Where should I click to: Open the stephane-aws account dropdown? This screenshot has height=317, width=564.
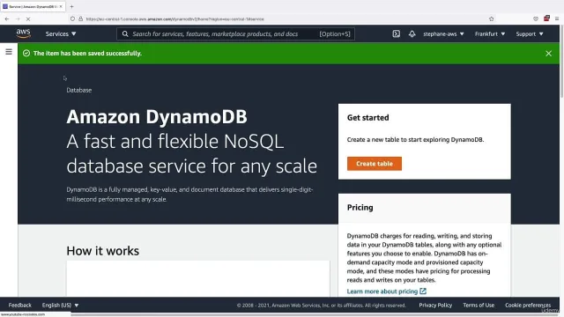[x=443, y=33]
